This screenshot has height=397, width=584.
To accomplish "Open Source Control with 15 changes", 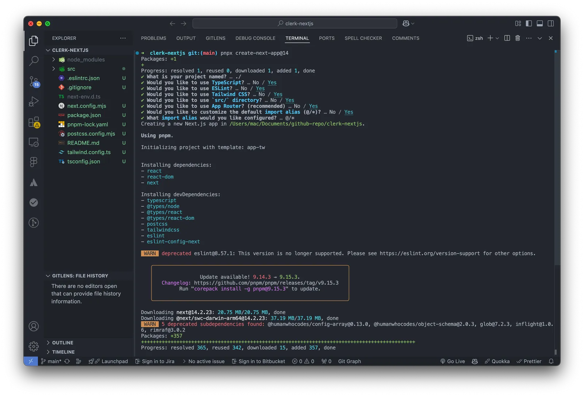I will [34, 81].
